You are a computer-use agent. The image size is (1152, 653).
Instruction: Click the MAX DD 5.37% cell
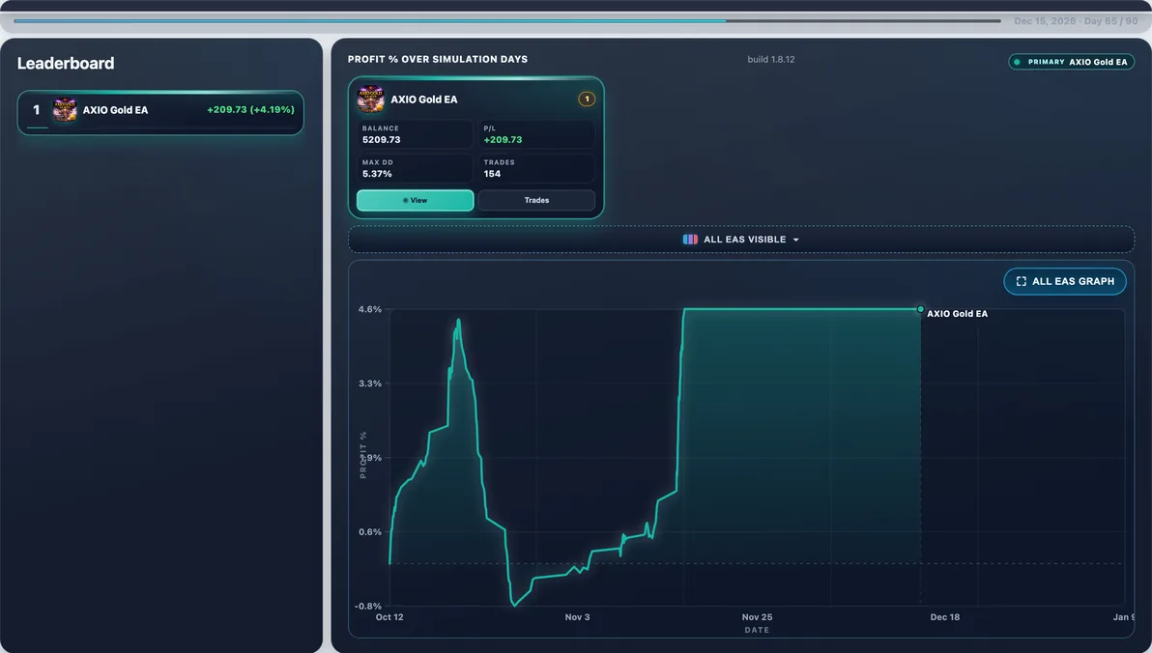[x=416, y=168]
